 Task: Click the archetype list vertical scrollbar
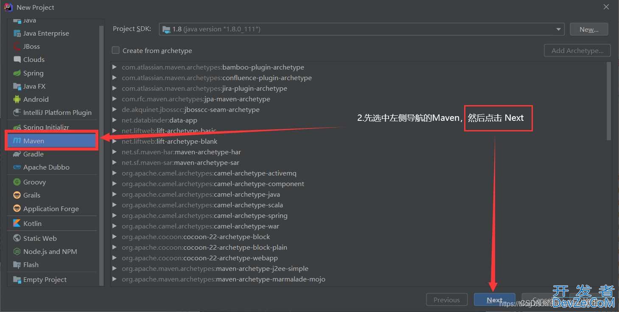click(609, 101)
